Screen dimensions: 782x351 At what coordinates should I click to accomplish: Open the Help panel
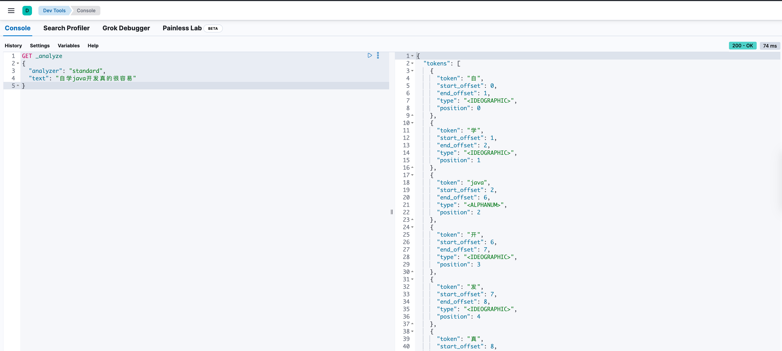pos(93,46)
